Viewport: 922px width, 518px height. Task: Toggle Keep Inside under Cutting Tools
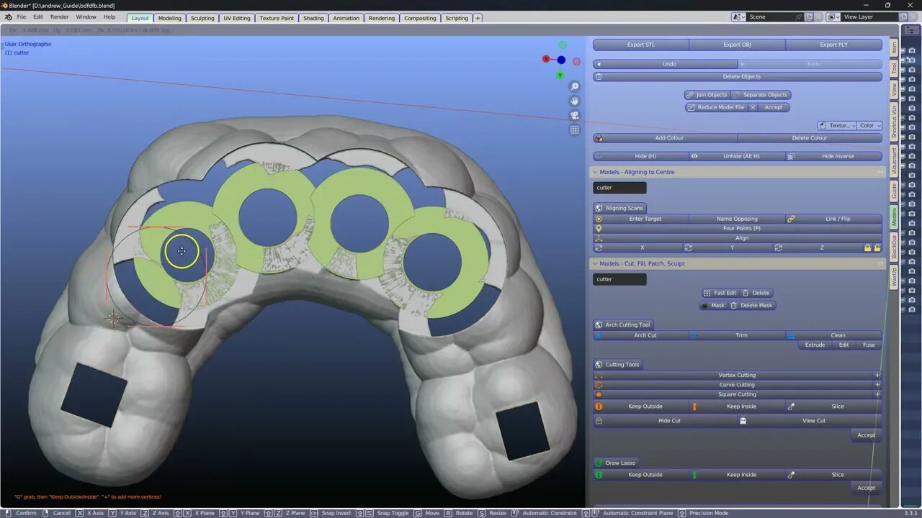pyautogui.click(x=738, y=406)
